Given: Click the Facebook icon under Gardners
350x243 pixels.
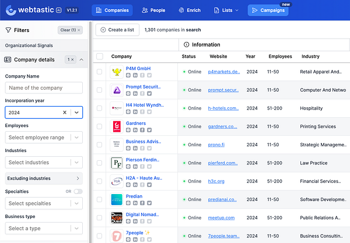Looking at the screenshot, I should pos(142,130).
